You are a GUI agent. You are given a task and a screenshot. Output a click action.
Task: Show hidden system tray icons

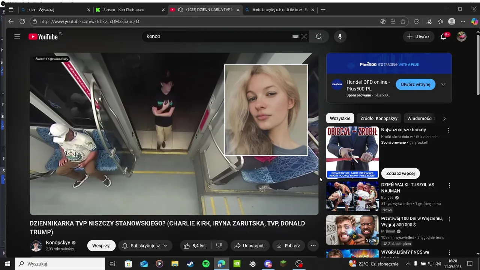[408, 264]
